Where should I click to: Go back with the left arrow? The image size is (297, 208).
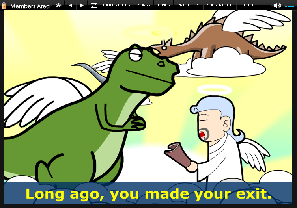click(71, 5)
